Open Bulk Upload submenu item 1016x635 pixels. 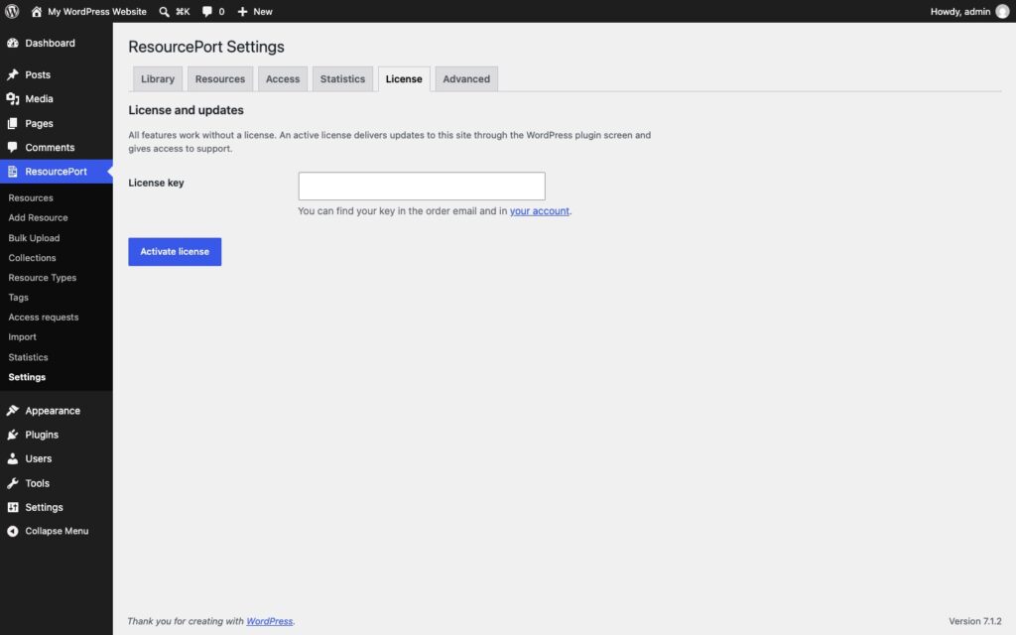34,238
